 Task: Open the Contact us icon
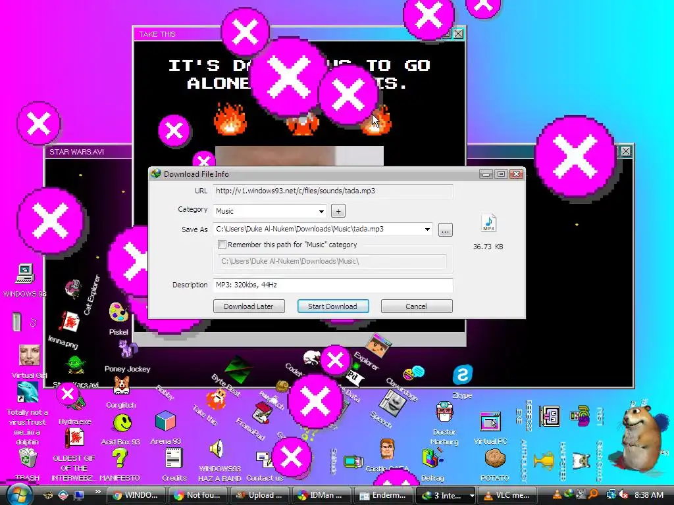click(x=264, y=460)
